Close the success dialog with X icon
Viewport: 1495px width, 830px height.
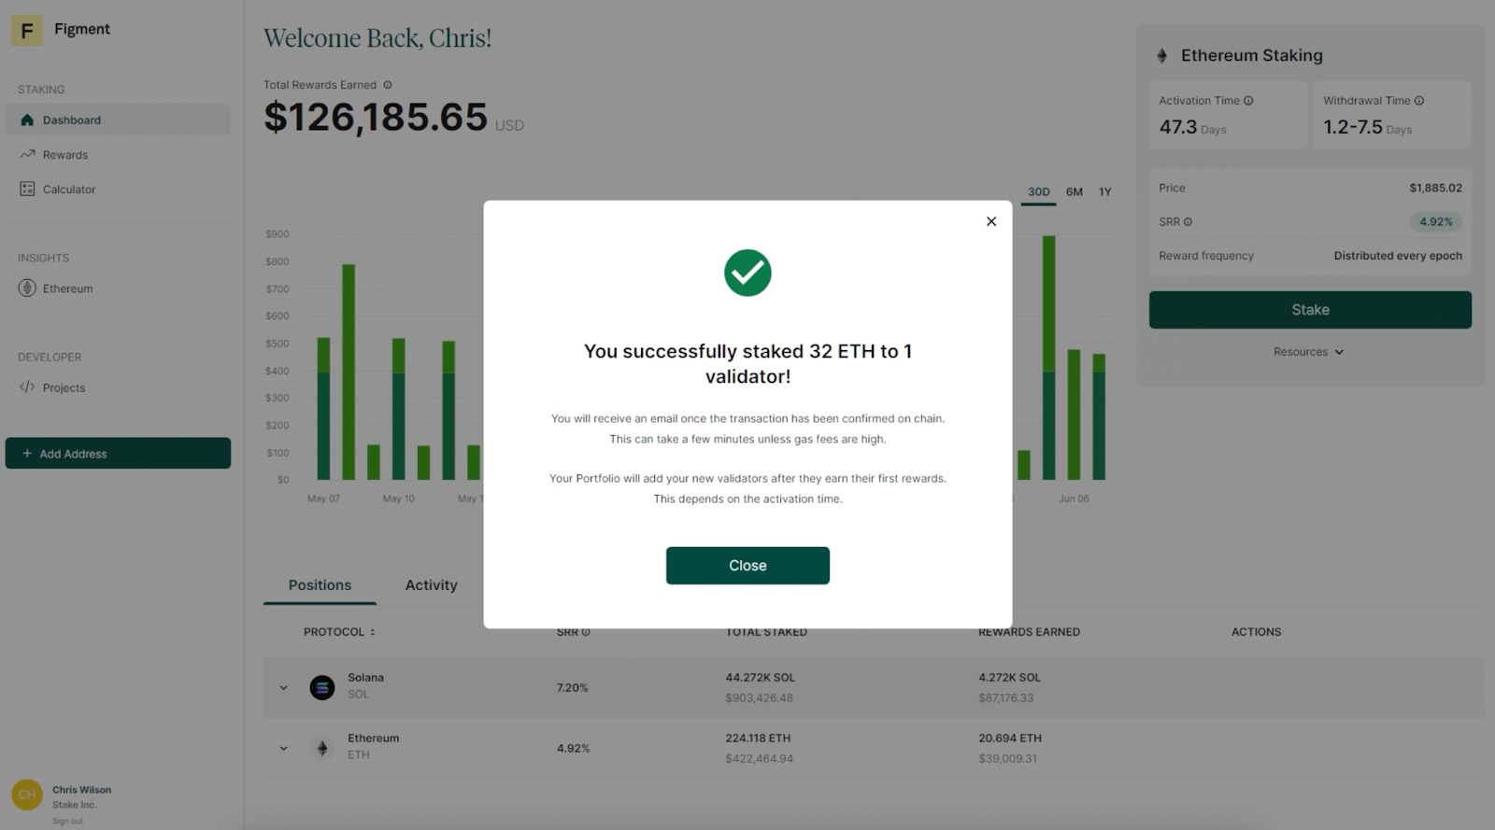[x=991, y=221]
